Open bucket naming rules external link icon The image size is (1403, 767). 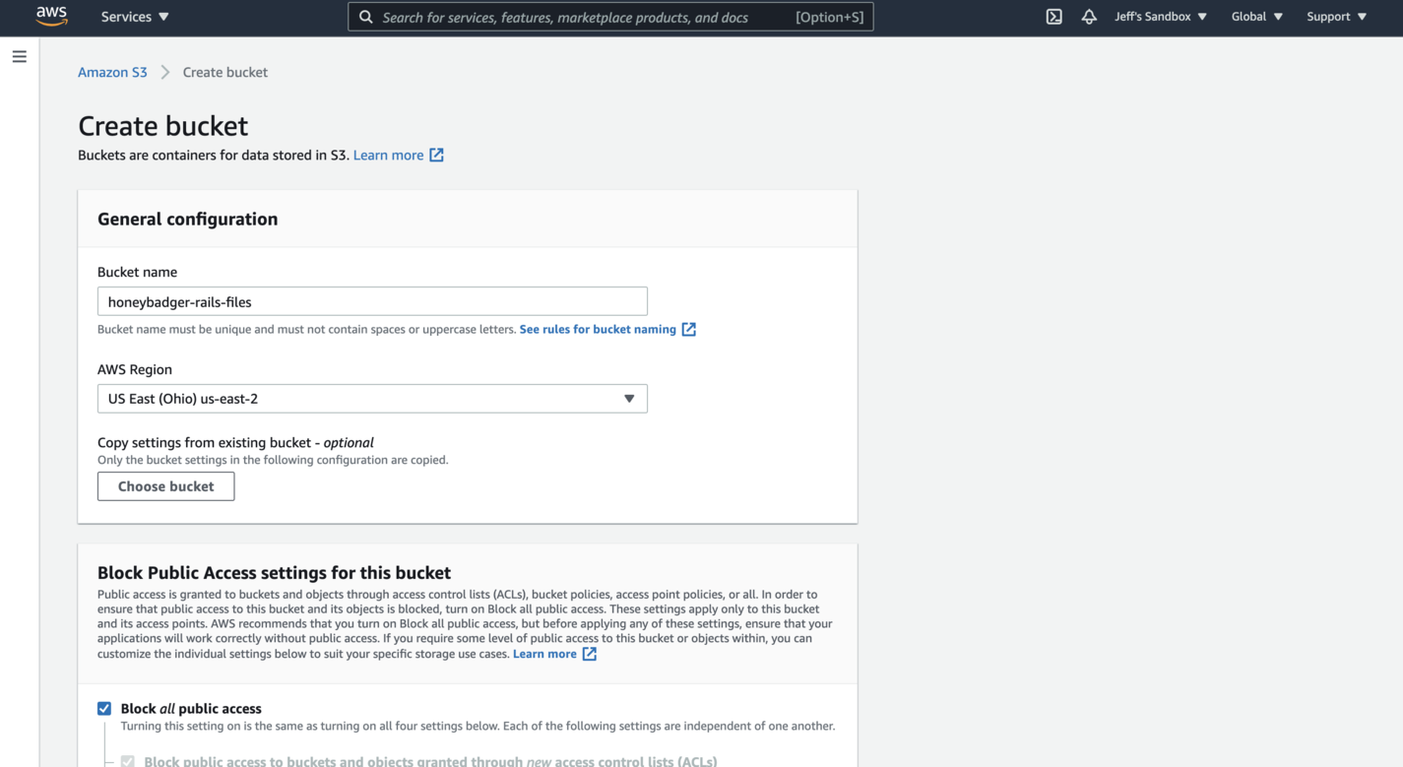click(x=687, y=329)
